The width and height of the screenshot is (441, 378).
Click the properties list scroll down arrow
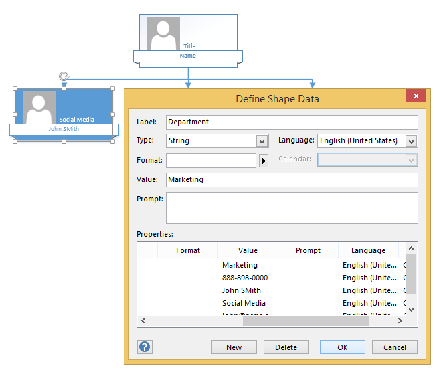click(x=411, y=310)
